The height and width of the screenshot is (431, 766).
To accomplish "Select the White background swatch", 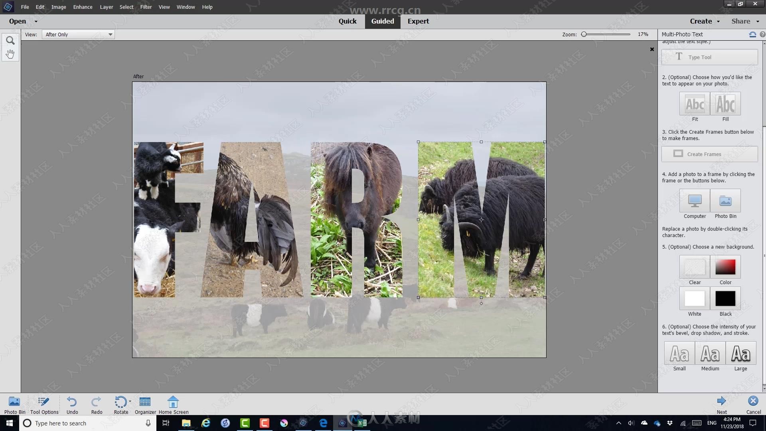I will point(695,299).
